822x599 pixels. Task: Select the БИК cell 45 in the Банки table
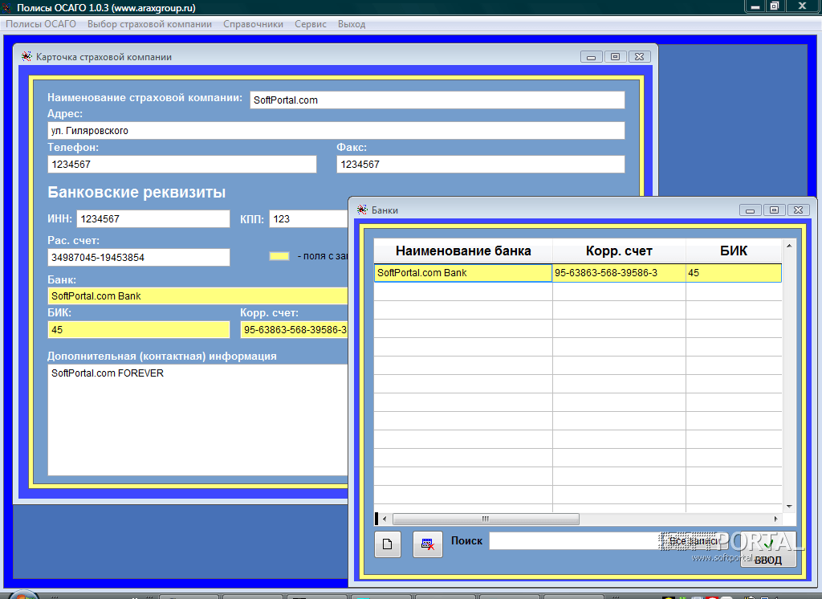(x=734, y=273)
